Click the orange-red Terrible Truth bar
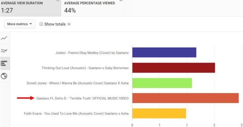Viewport: 243px width, 127px height. click(x=185, y=98)
